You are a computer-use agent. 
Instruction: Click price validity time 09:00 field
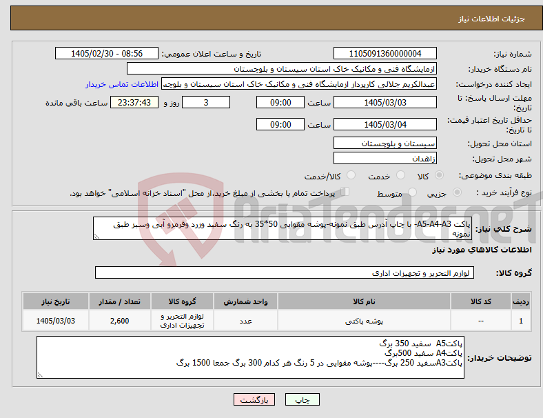point(280,124)
